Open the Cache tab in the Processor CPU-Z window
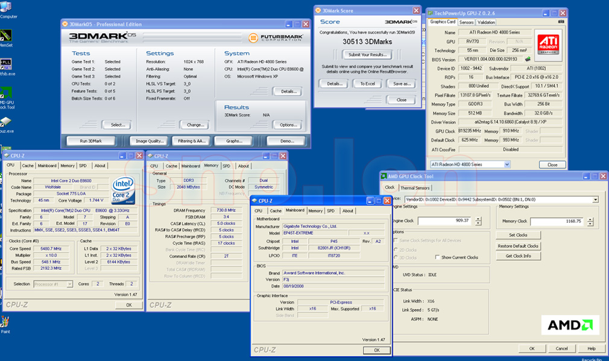Image resolution: width=609 pixels, height=361 pixels. (28, 165)
